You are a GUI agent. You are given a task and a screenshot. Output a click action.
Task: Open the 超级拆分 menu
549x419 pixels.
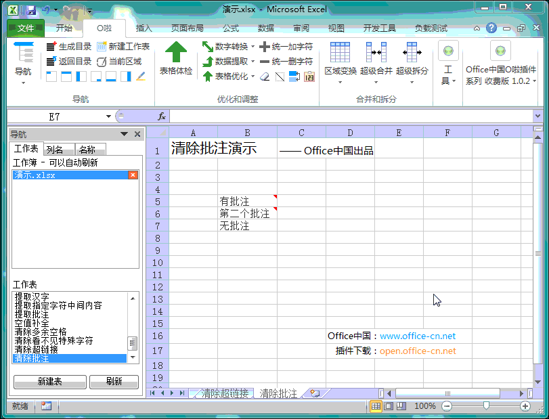point(412,64)
